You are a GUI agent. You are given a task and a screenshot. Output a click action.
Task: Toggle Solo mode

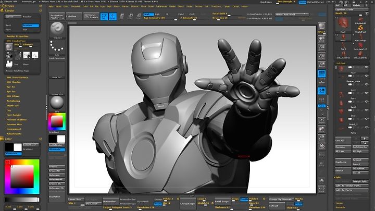pos(322,181)
